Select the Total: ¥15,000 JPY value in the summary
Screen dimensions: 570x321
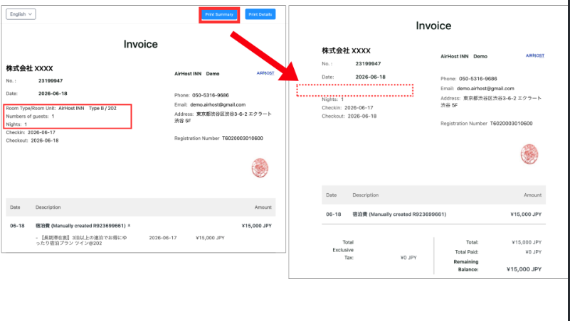[x=527, y=242]
